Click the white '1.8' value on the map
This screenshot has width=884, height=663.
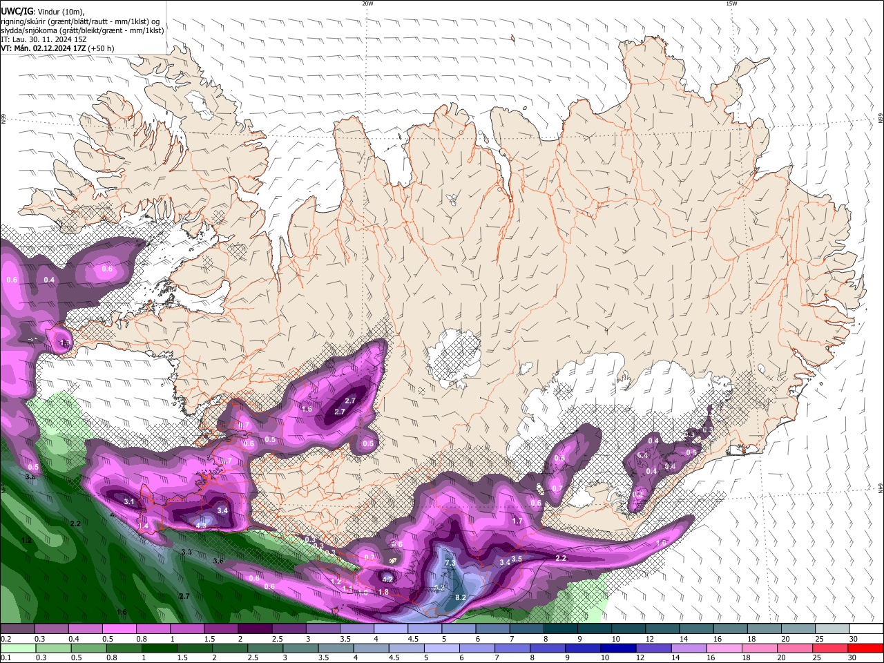[384, 592]
